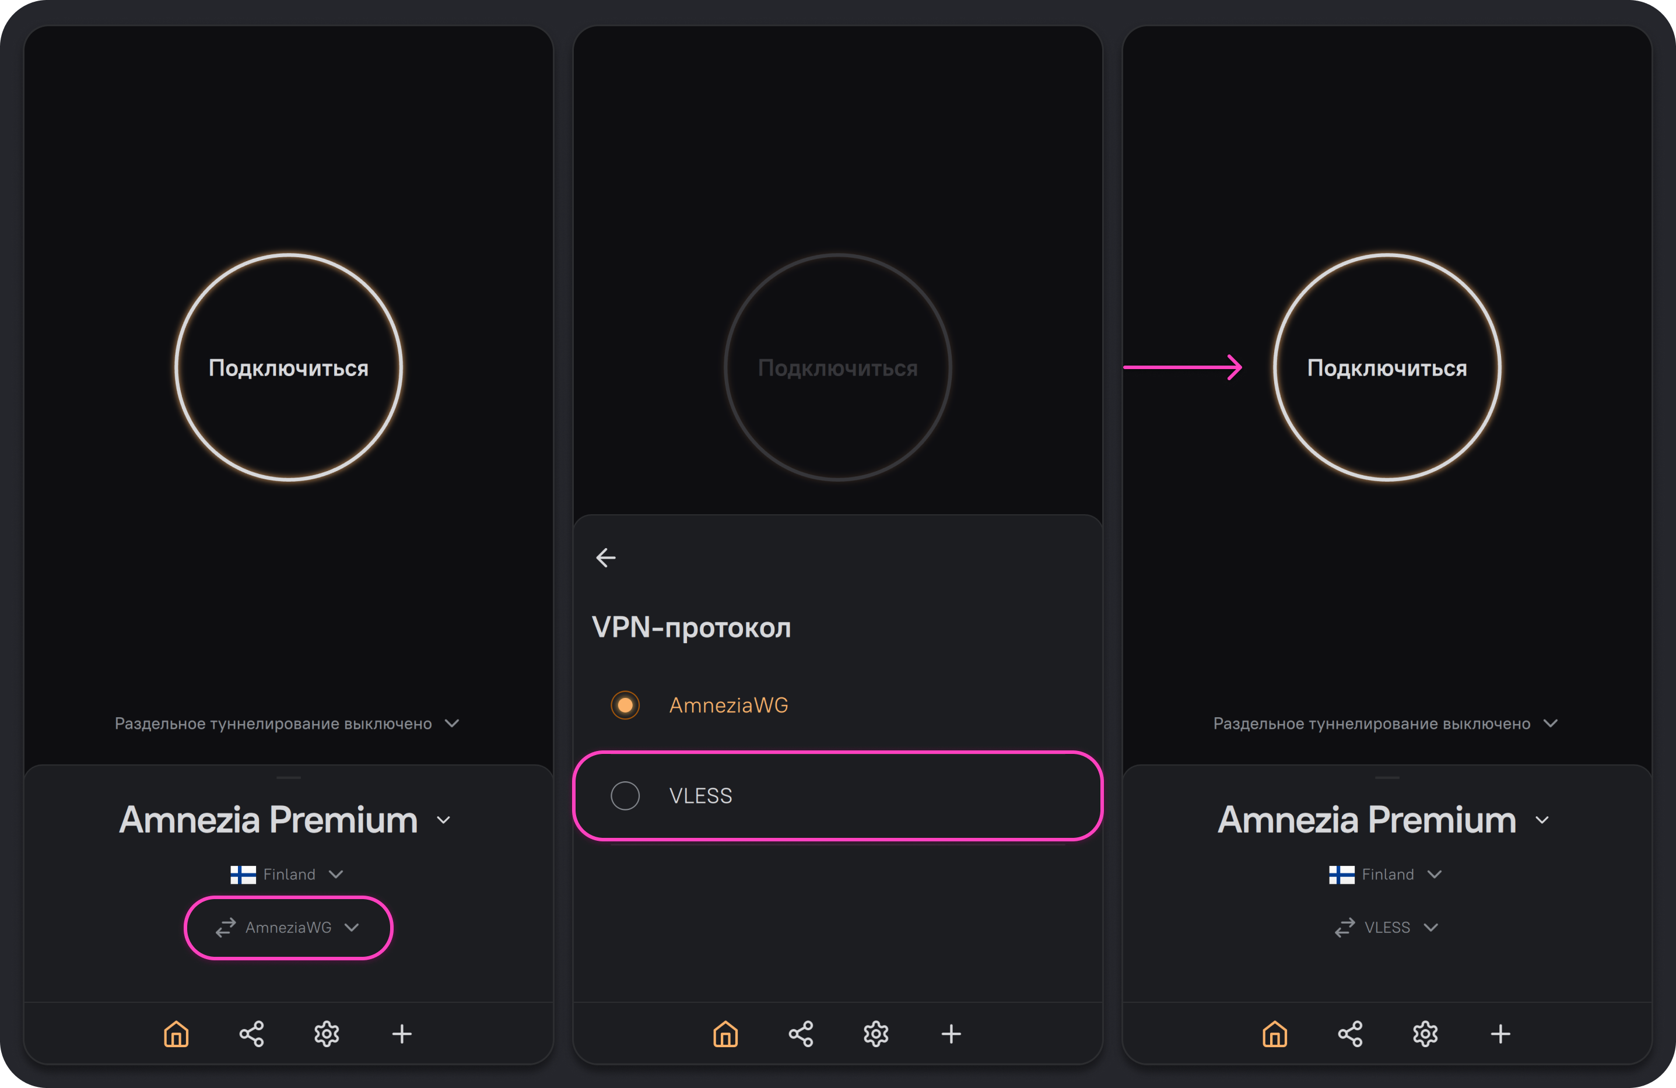Go to Home tab on the middle screen
Viewport: 1676px width, 1088px height.
point(725,1034)
